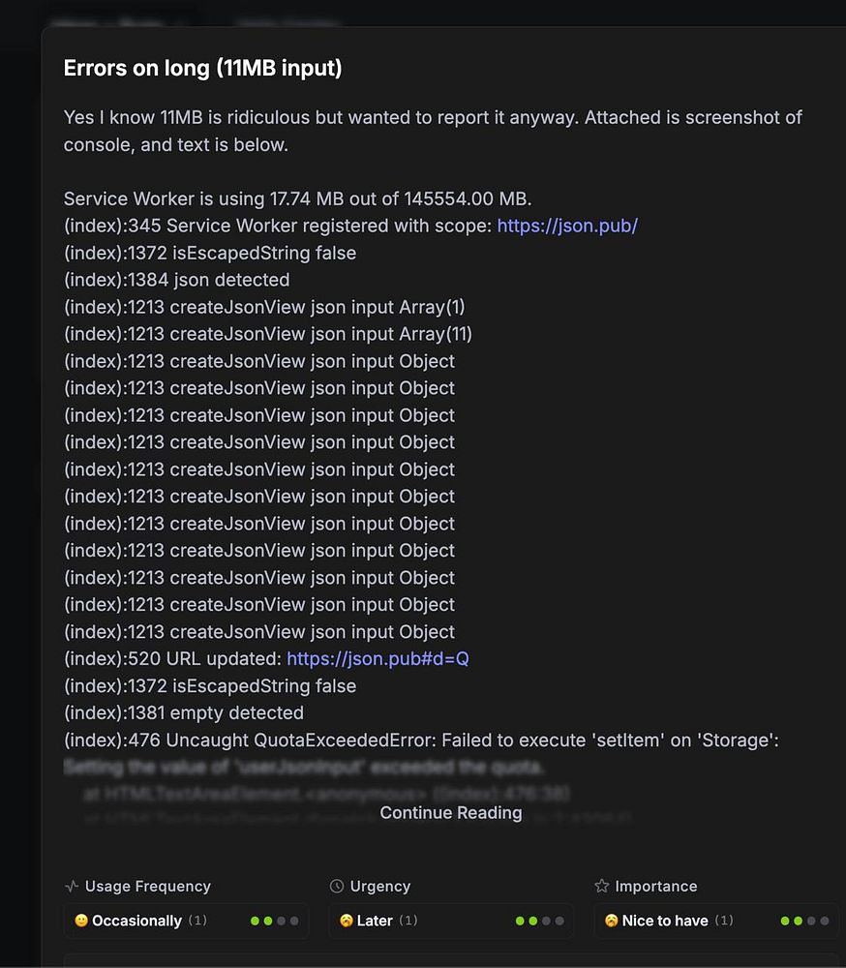Vote Nice to have for importance
846x968 pixels.
(x=665, y=922)
